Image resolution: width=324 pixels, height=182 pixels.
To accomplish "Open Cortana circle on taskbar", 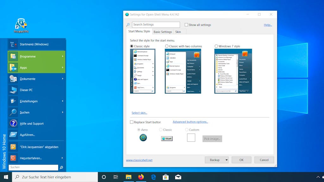I will (104, 177).
